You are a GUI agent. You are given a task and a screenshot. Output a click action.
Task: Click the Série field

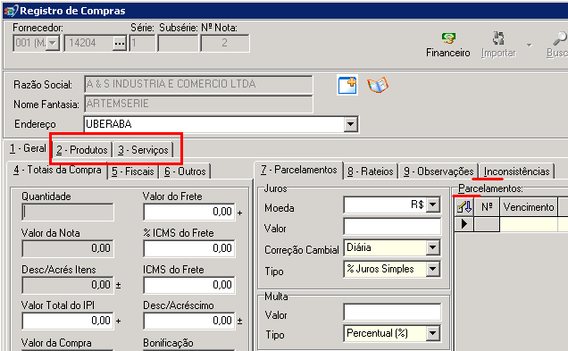142,44
